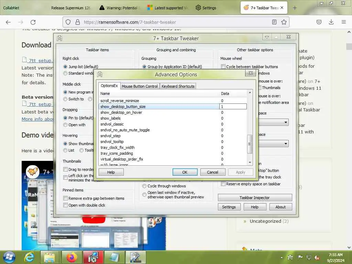Image resolution: width=352 pixels, height=264 pixels.
Task: Click the red-highlighted installer taskbar icon
Action: [x=93, y=257]
